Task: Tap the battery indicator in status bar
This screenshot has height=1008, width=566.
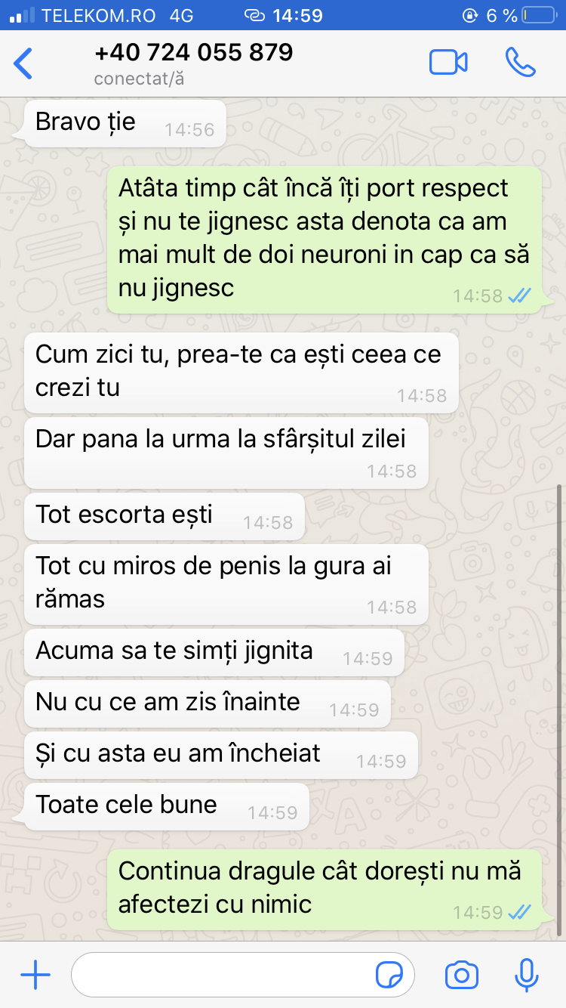Action: pos(537,15)
